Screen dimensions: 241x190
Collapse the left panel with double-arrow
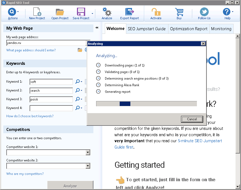[x=97, y=28]
